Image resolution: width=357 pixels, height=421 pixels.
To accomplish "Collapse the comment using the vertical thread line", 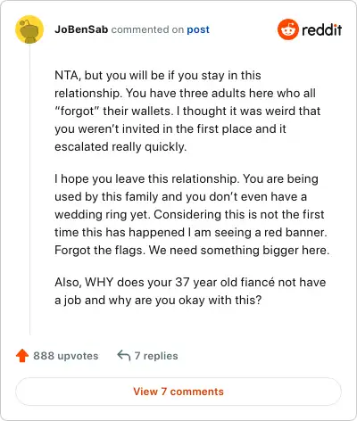I will 29,190.
